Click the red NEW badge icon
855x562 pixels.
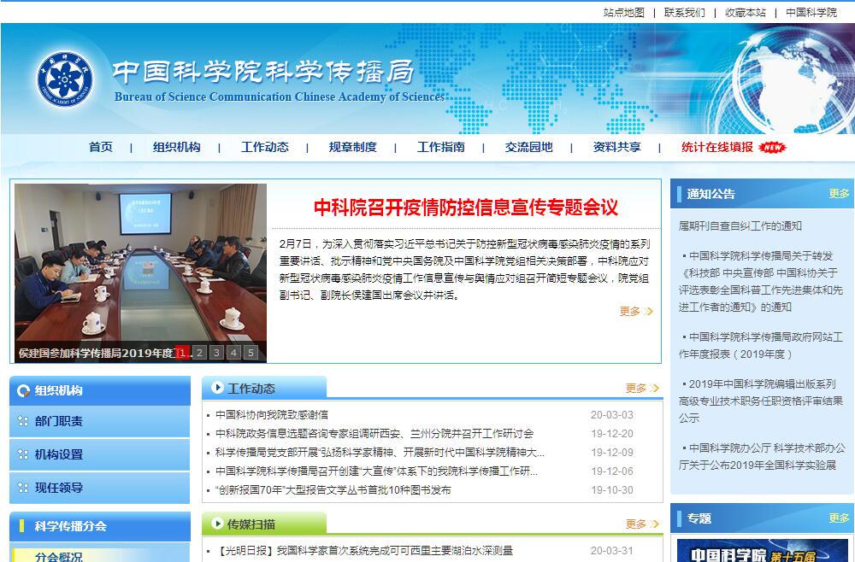(773, 147)
